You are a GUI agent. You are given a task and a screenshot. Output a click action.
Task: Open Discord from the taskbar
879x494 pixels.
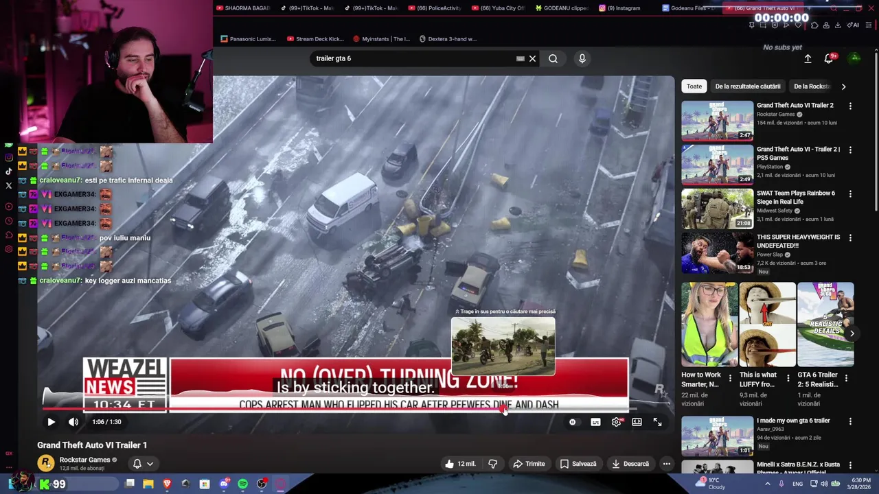pos(224,484)
